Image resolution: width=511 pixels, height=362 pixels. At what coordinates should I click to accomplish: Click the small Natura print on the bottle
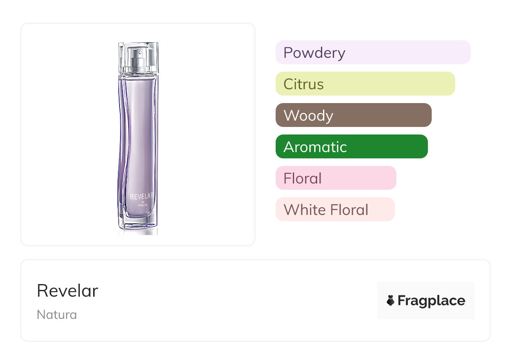(x=143, y=206)
